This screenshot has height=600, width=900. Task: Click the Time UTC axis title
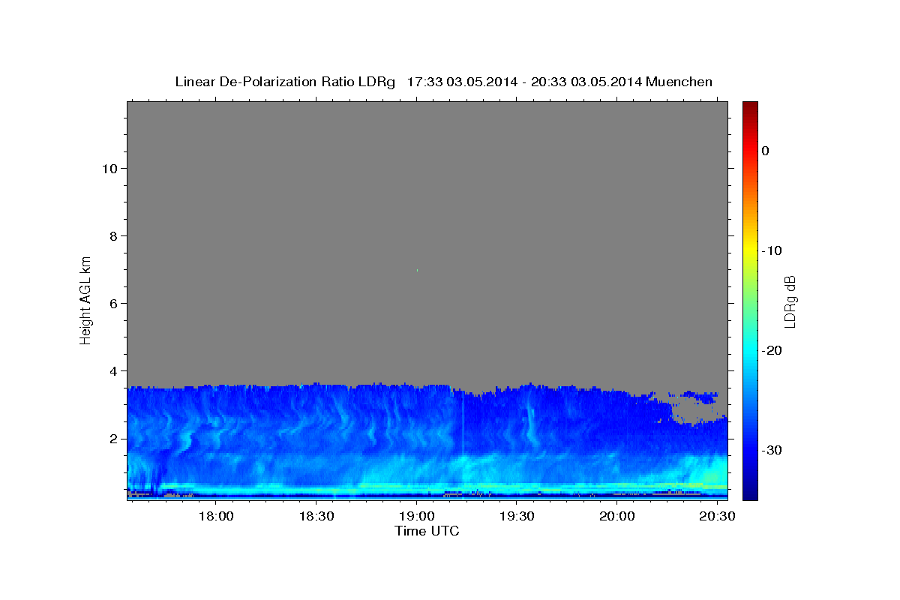427,531
